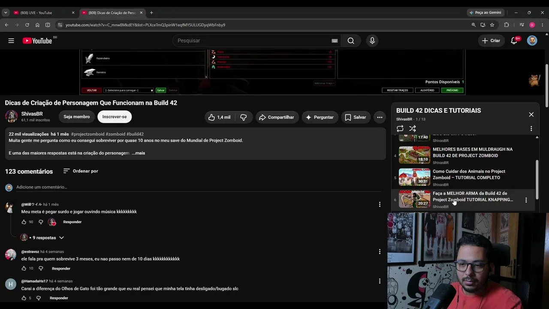
Task: Shuffle the BUILD 42 playlist
Action: coord(413,128)
